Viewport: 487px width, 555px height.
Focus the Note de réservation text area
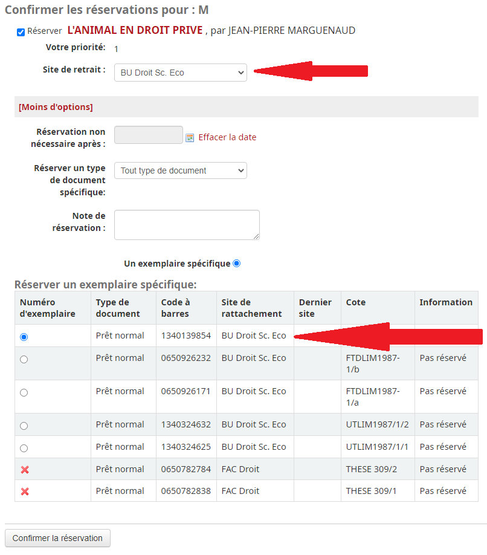click(187, 224)
